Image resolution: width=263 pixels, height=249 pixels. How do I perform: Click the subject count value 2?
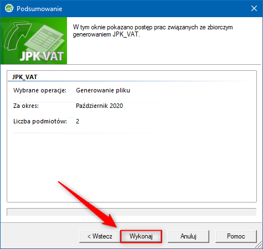[x=78, y=121]
